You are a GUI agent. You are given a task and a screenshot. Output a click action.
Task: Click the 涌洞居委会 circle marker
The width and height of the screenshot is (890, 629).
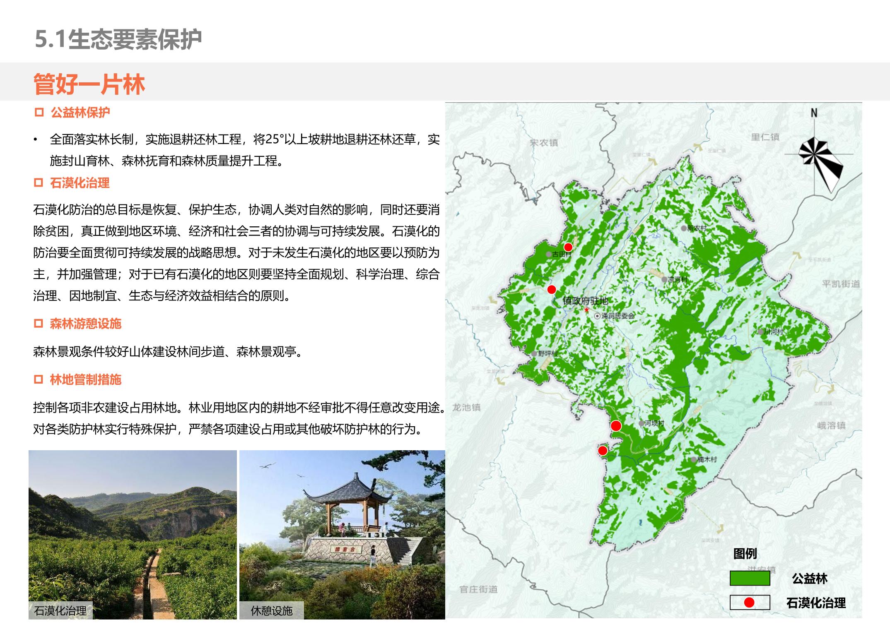[597, 316]
